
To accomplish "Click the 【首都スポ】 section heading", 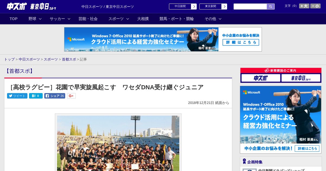I will click(x=19, y=71).
